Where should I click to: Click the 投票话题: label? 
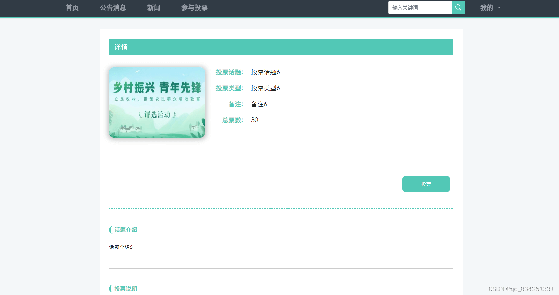229,72
